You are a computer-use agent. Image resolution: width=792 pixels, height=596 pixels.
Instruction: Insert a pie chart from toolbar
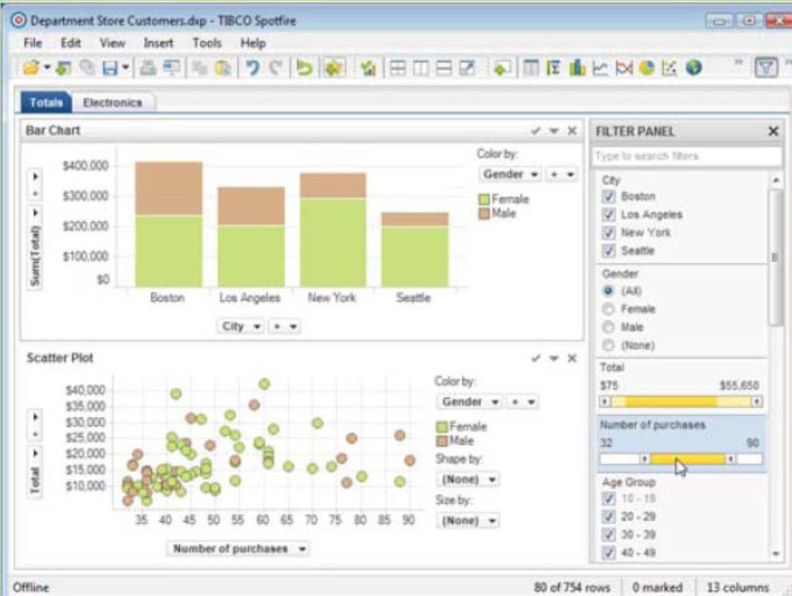(x=646, y=68)
